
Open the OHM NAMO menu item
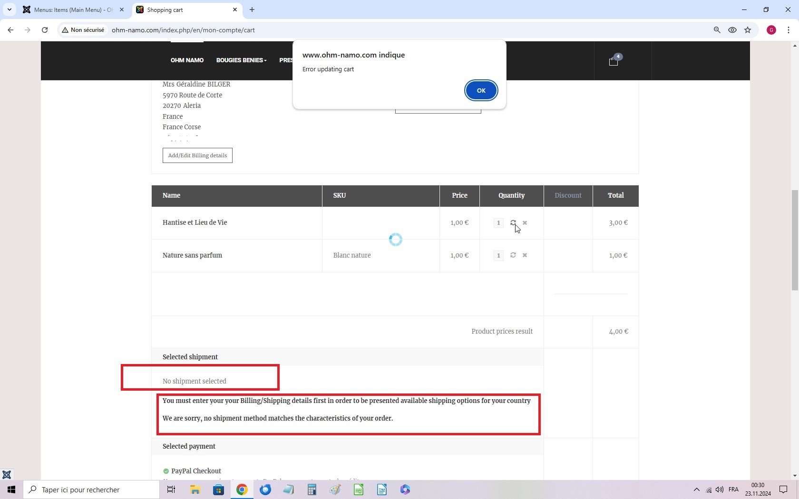coord(187,60)
